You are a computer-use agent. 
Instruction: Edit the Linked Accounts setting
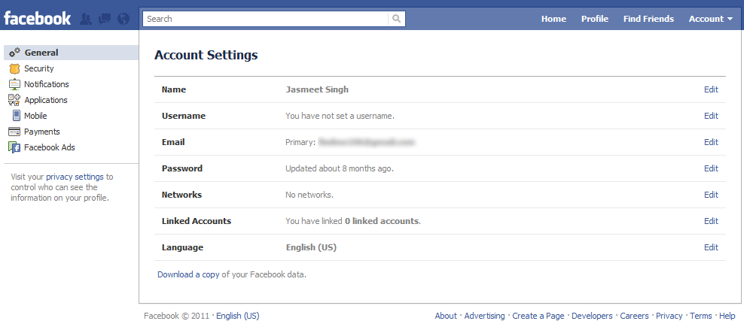(x=711, y=221)
